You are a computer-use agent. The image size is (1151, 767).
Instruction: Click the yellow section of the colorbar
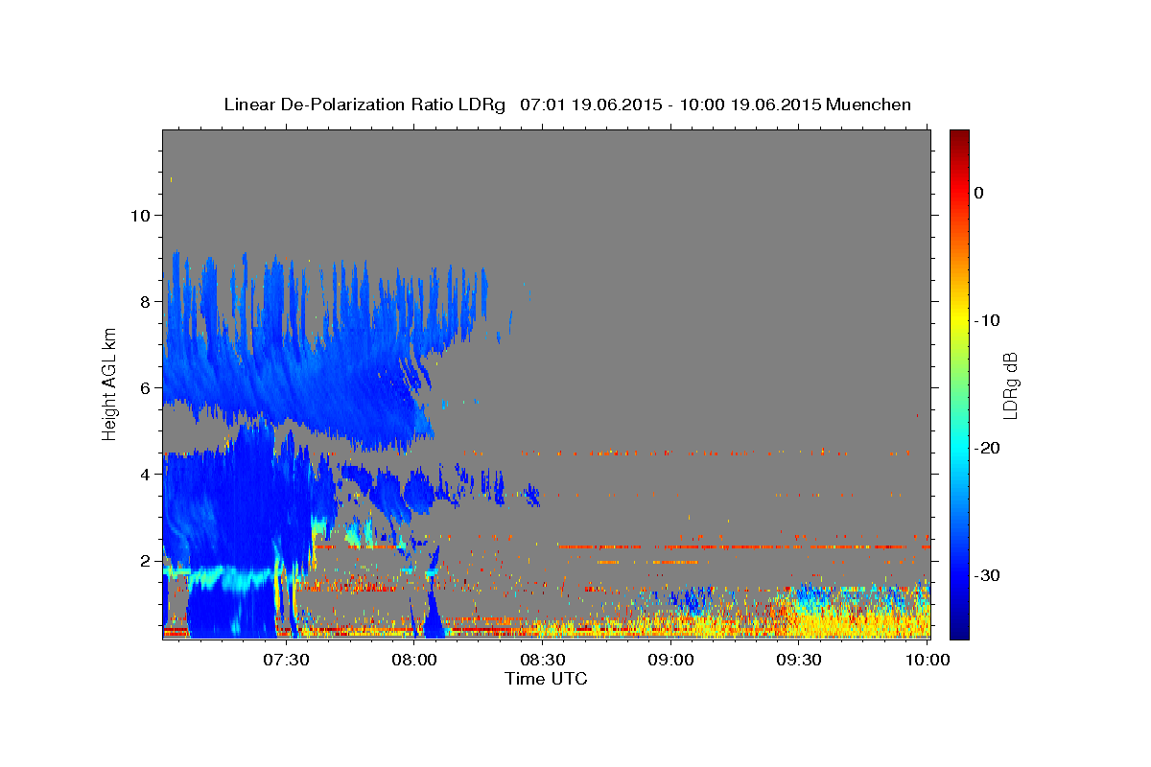coord(959,320)
